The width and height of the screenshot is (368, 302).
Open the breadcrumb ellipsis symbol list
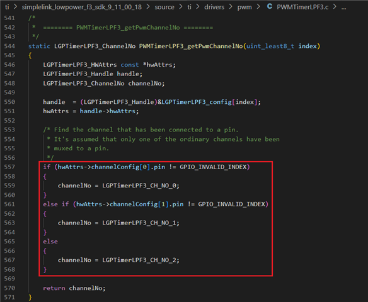[343, 8]
